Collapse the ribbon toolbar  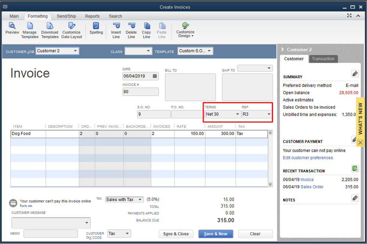[x=358, y=16]
